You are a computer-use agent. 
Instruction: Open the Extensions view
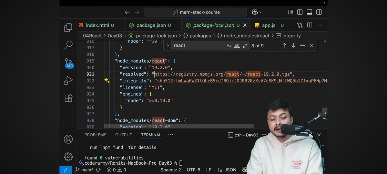pos(68,98)
